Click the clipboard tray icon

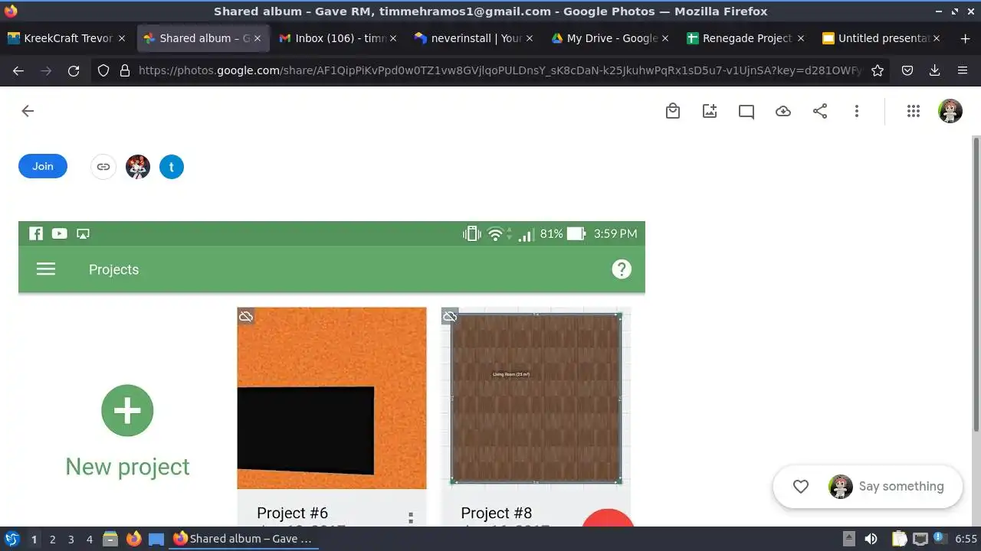[x=899, y=539]
